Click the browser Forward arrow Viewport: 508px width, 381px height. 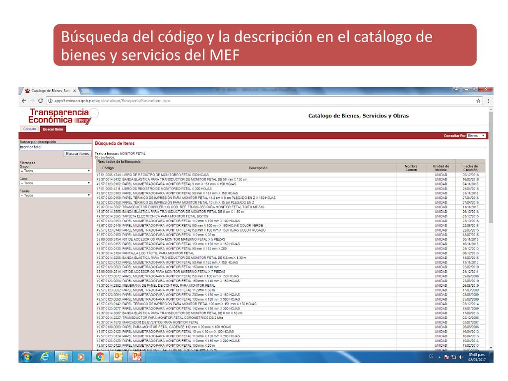tap(32, 101)
